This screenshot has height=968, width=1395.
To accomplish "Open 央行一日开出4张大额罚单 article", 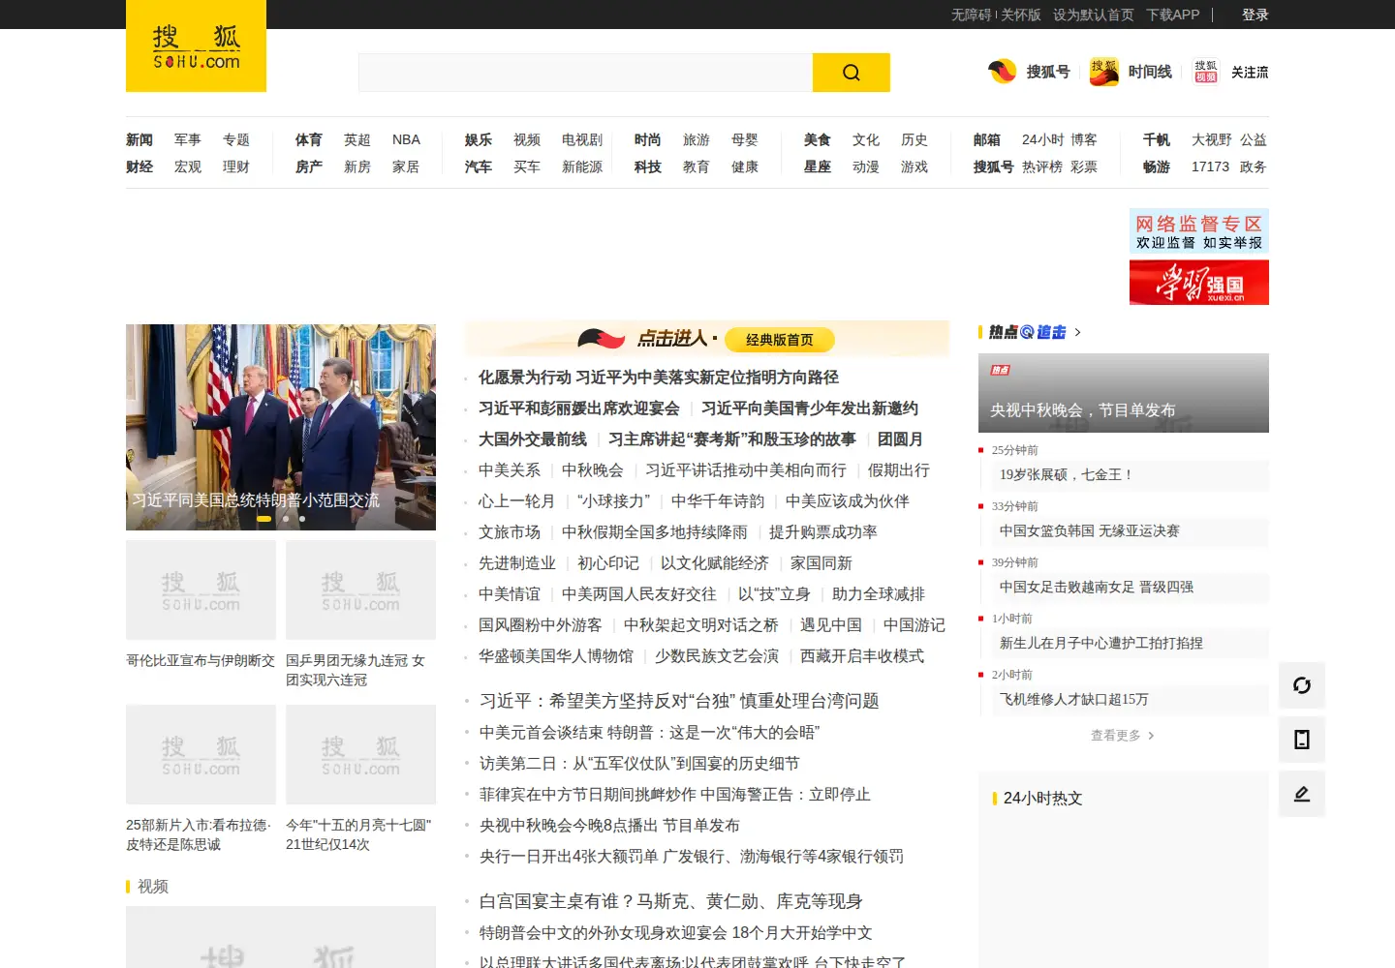I will pyautogui.click(x=692, y=857).
